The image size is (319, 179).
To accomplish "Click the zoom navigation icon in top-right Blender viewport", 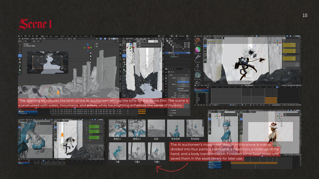I will tap(280, 47).
